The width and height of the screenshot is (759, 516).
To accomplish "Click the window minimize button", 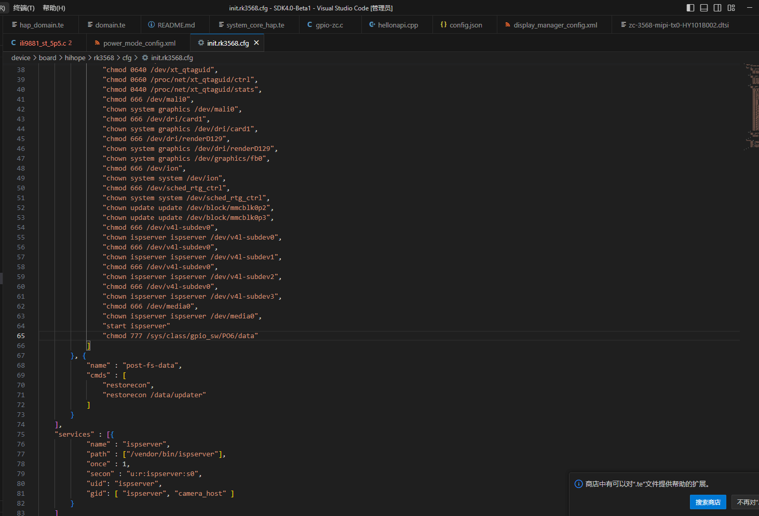I will pyautogui.click(x=750, y=8).
